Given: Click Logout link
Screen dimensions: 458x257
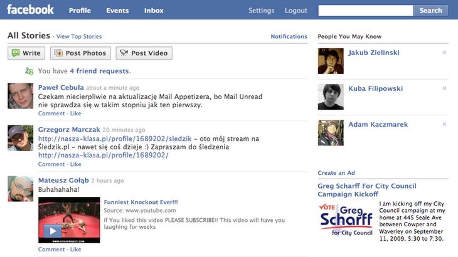Looking at the screenshot, I should pyautogui.click(x=296, y=11).
